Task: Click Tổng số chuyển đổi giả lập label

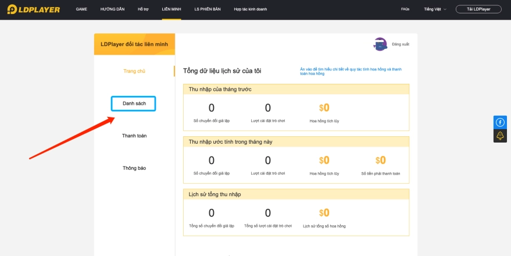Action: 212,226
